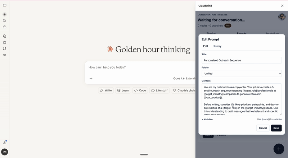
Task: Click the Title field with Personalised Outreach Sequence
Action: coord(242,60)
